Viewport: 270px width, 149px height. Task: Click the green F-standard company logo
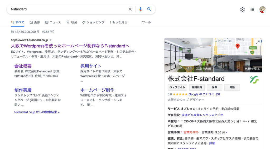(254, 80)
